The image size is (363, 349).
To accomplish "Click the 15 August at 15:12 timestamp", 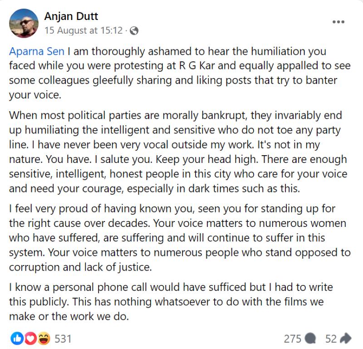I will tap(84, 31).
